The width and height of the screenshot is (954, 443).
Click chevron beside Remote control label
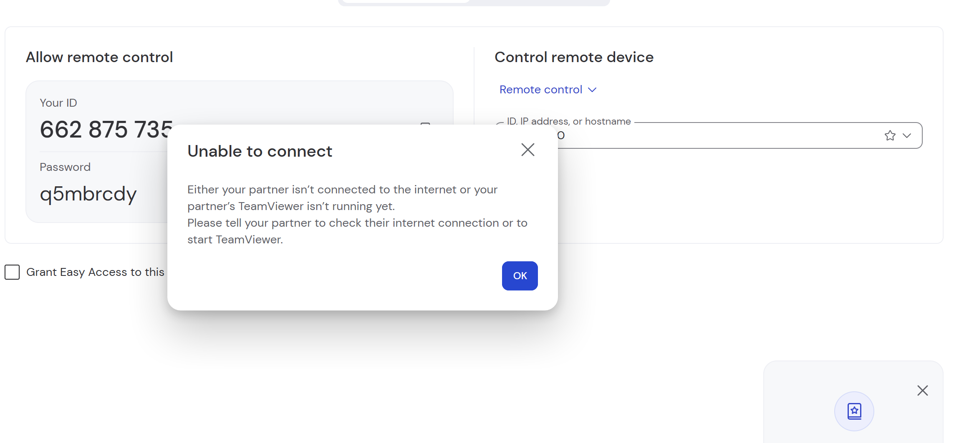(592, 90)
